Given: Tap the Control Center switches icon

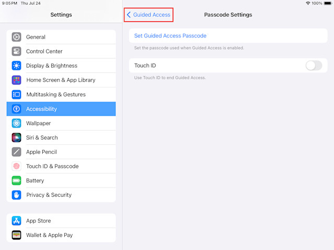Looking at the screenshot, I should tap(16, 51).
